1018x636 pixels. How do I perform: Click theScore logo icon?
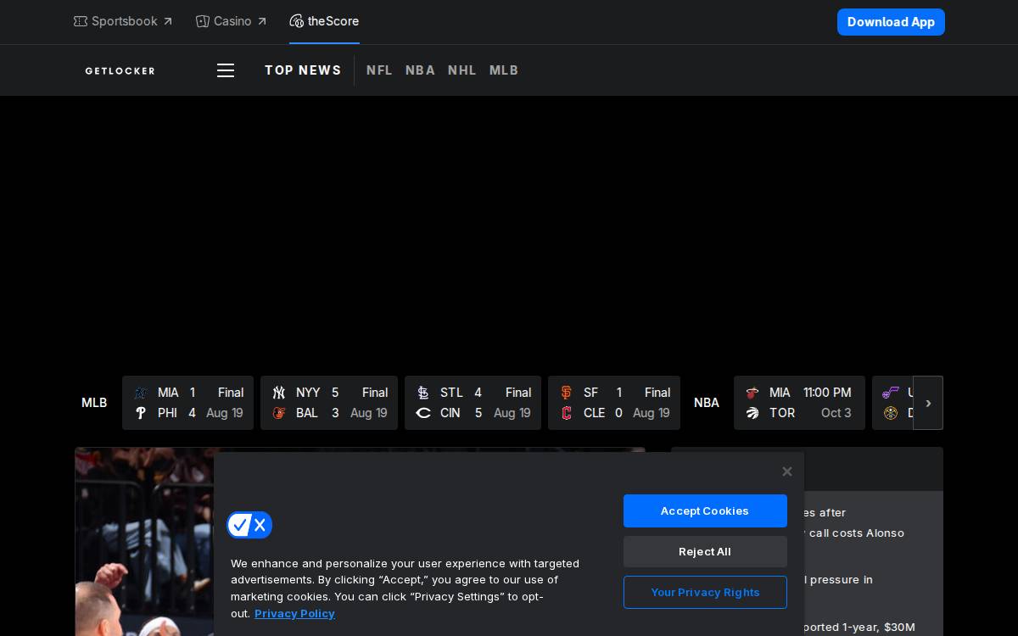(296, 21)
